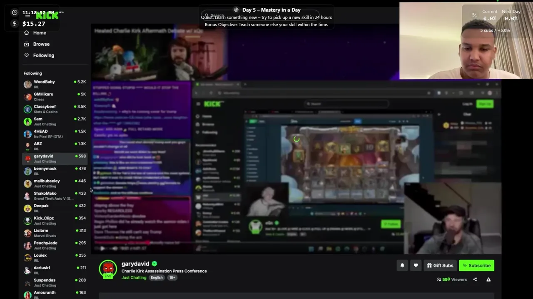Click Deepak's yellow avatar icon
Viewport: 533px width, 299px height.
[27, 208]
